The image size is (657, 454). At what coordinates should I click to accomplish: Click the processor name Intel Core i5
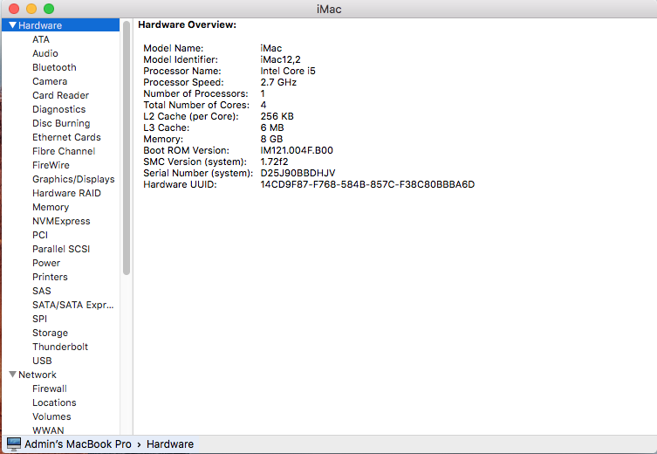[x=288, y=71]
